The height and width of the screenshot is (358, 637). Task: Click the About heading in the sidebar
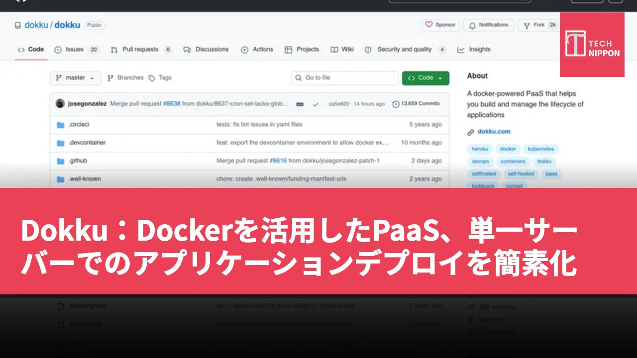[x=477, y=76]
